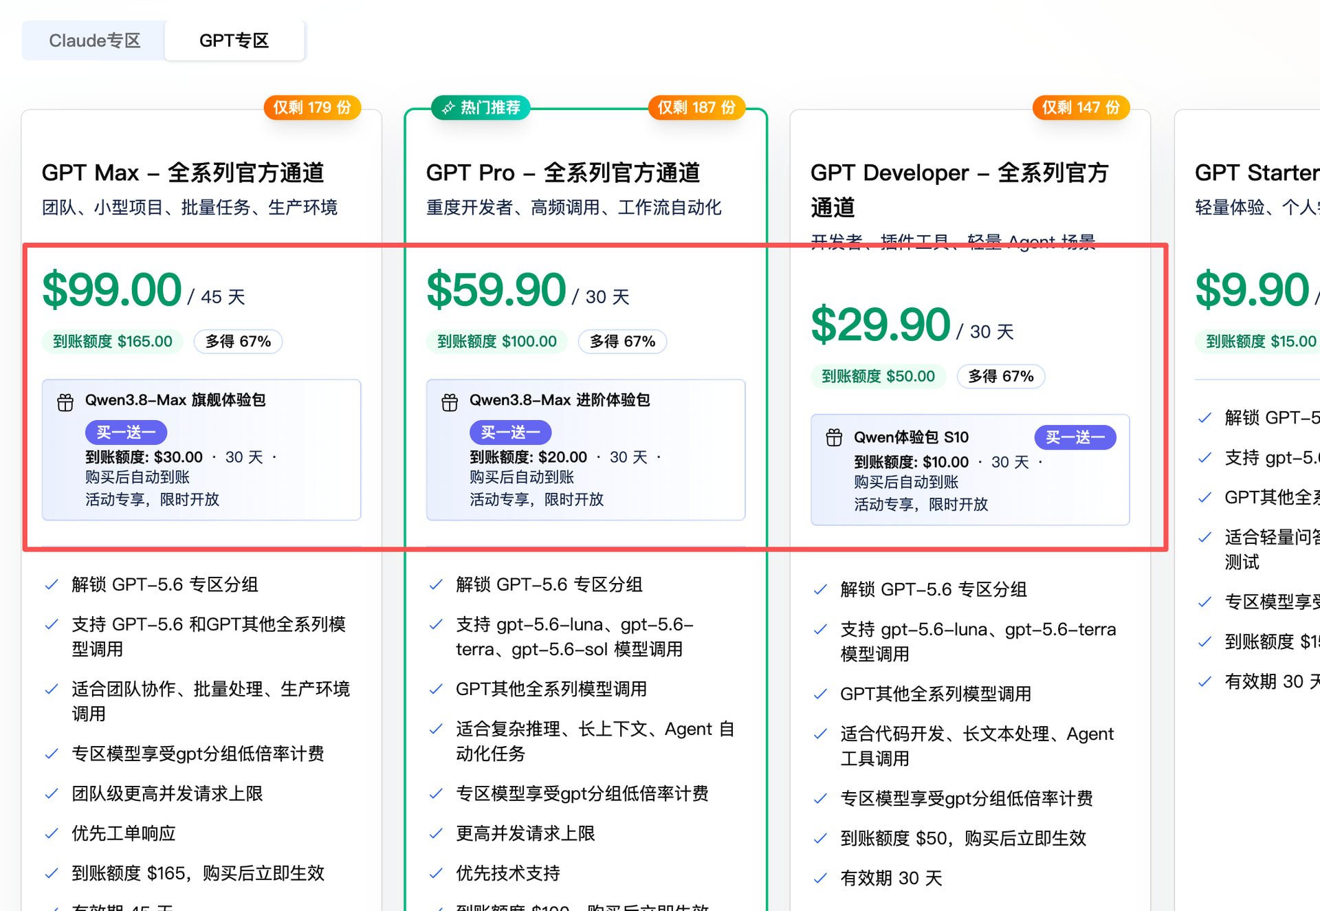Click the checkmark beside GPT其他全系列模型调用 in GPT Developer
This screenshot has width=1320, height=911.
coord(820,694)
